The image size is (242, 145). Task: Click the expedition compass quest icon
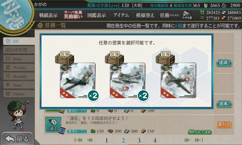coord(53,125)
